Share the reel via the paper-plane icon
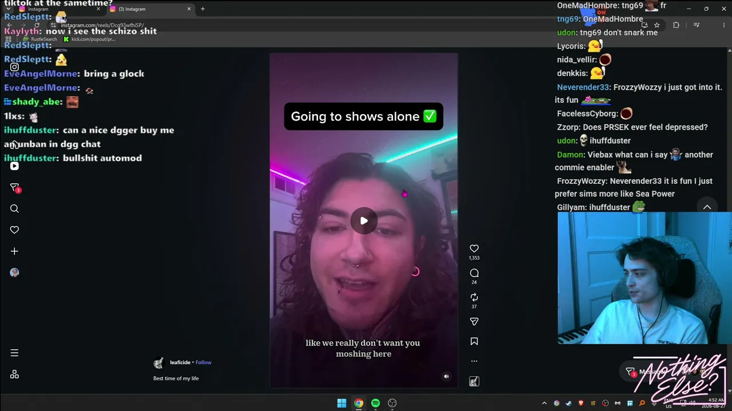 pos(474,322)
